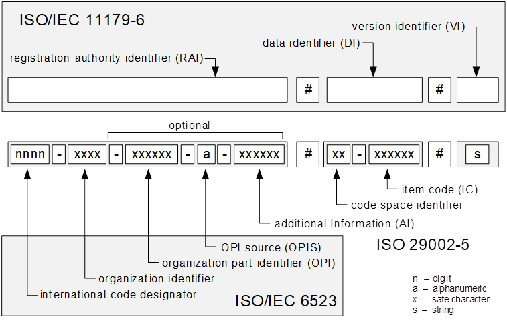Click the 'optional' bracket label

(x=189, y=125)
